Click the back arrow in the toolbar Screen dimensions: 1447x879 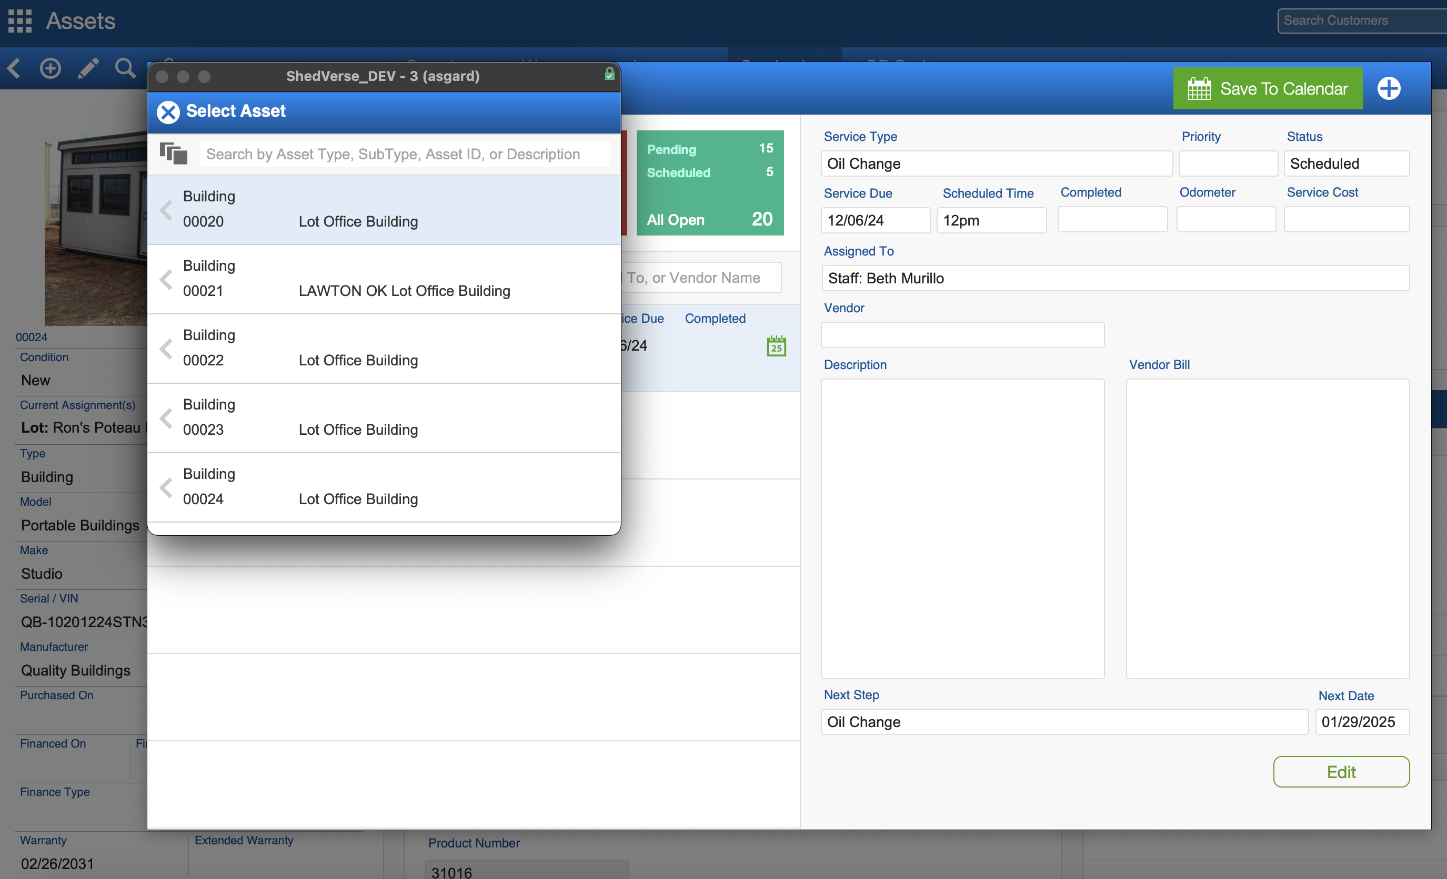(14, 68)
